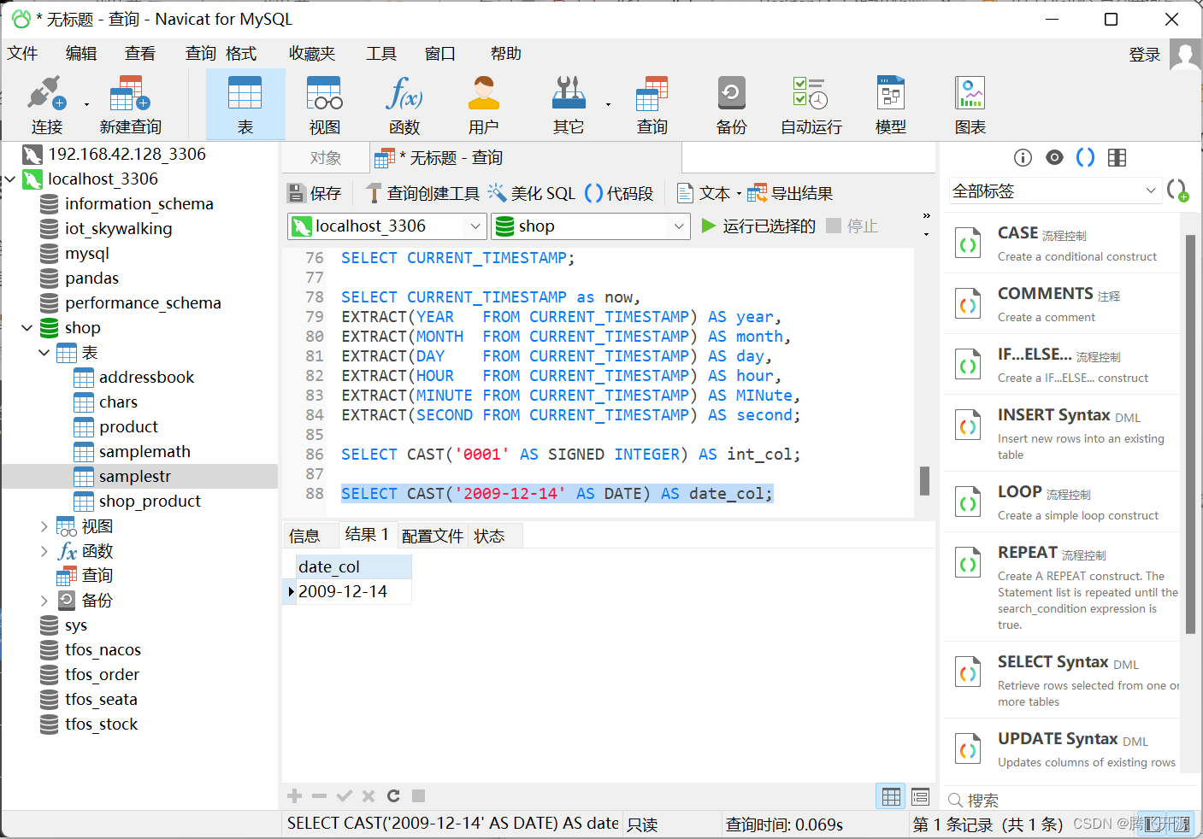Open the SELECT Syntax snippet
This screenshot has height=839, width=1203.
click(x=1062, y=681)
